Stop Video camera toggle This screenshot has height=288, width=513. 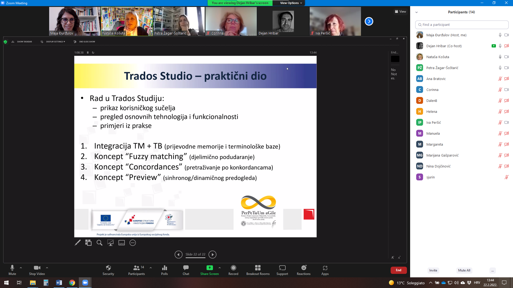37,270
